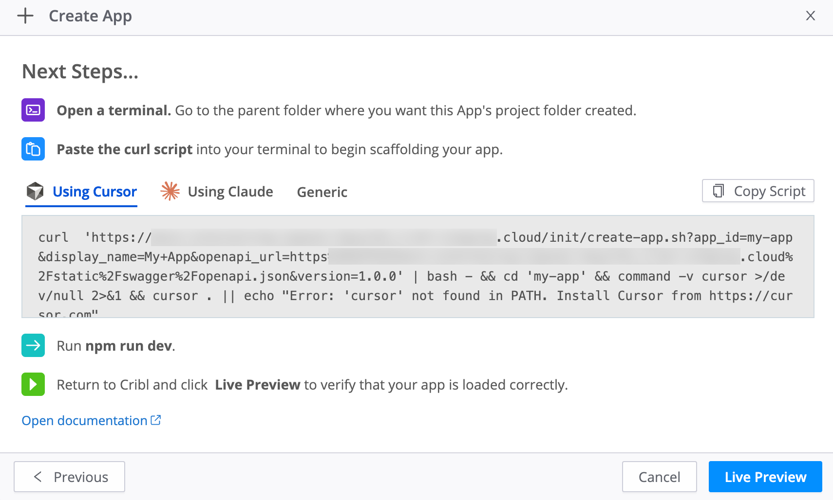Open documentation link
The height and width of the screenshot is (500, 833).
(91, 420)
